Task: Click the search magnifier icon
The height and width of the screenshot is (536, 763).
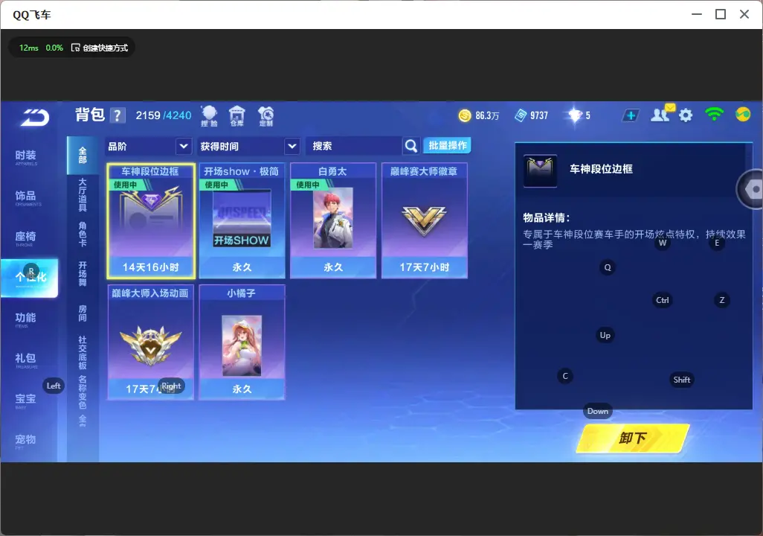Action: click(411, 146)
